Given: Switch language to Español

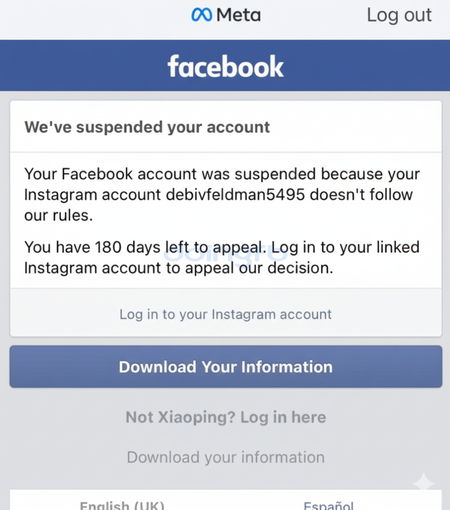Looking at the screenshot, I should 328,505.
